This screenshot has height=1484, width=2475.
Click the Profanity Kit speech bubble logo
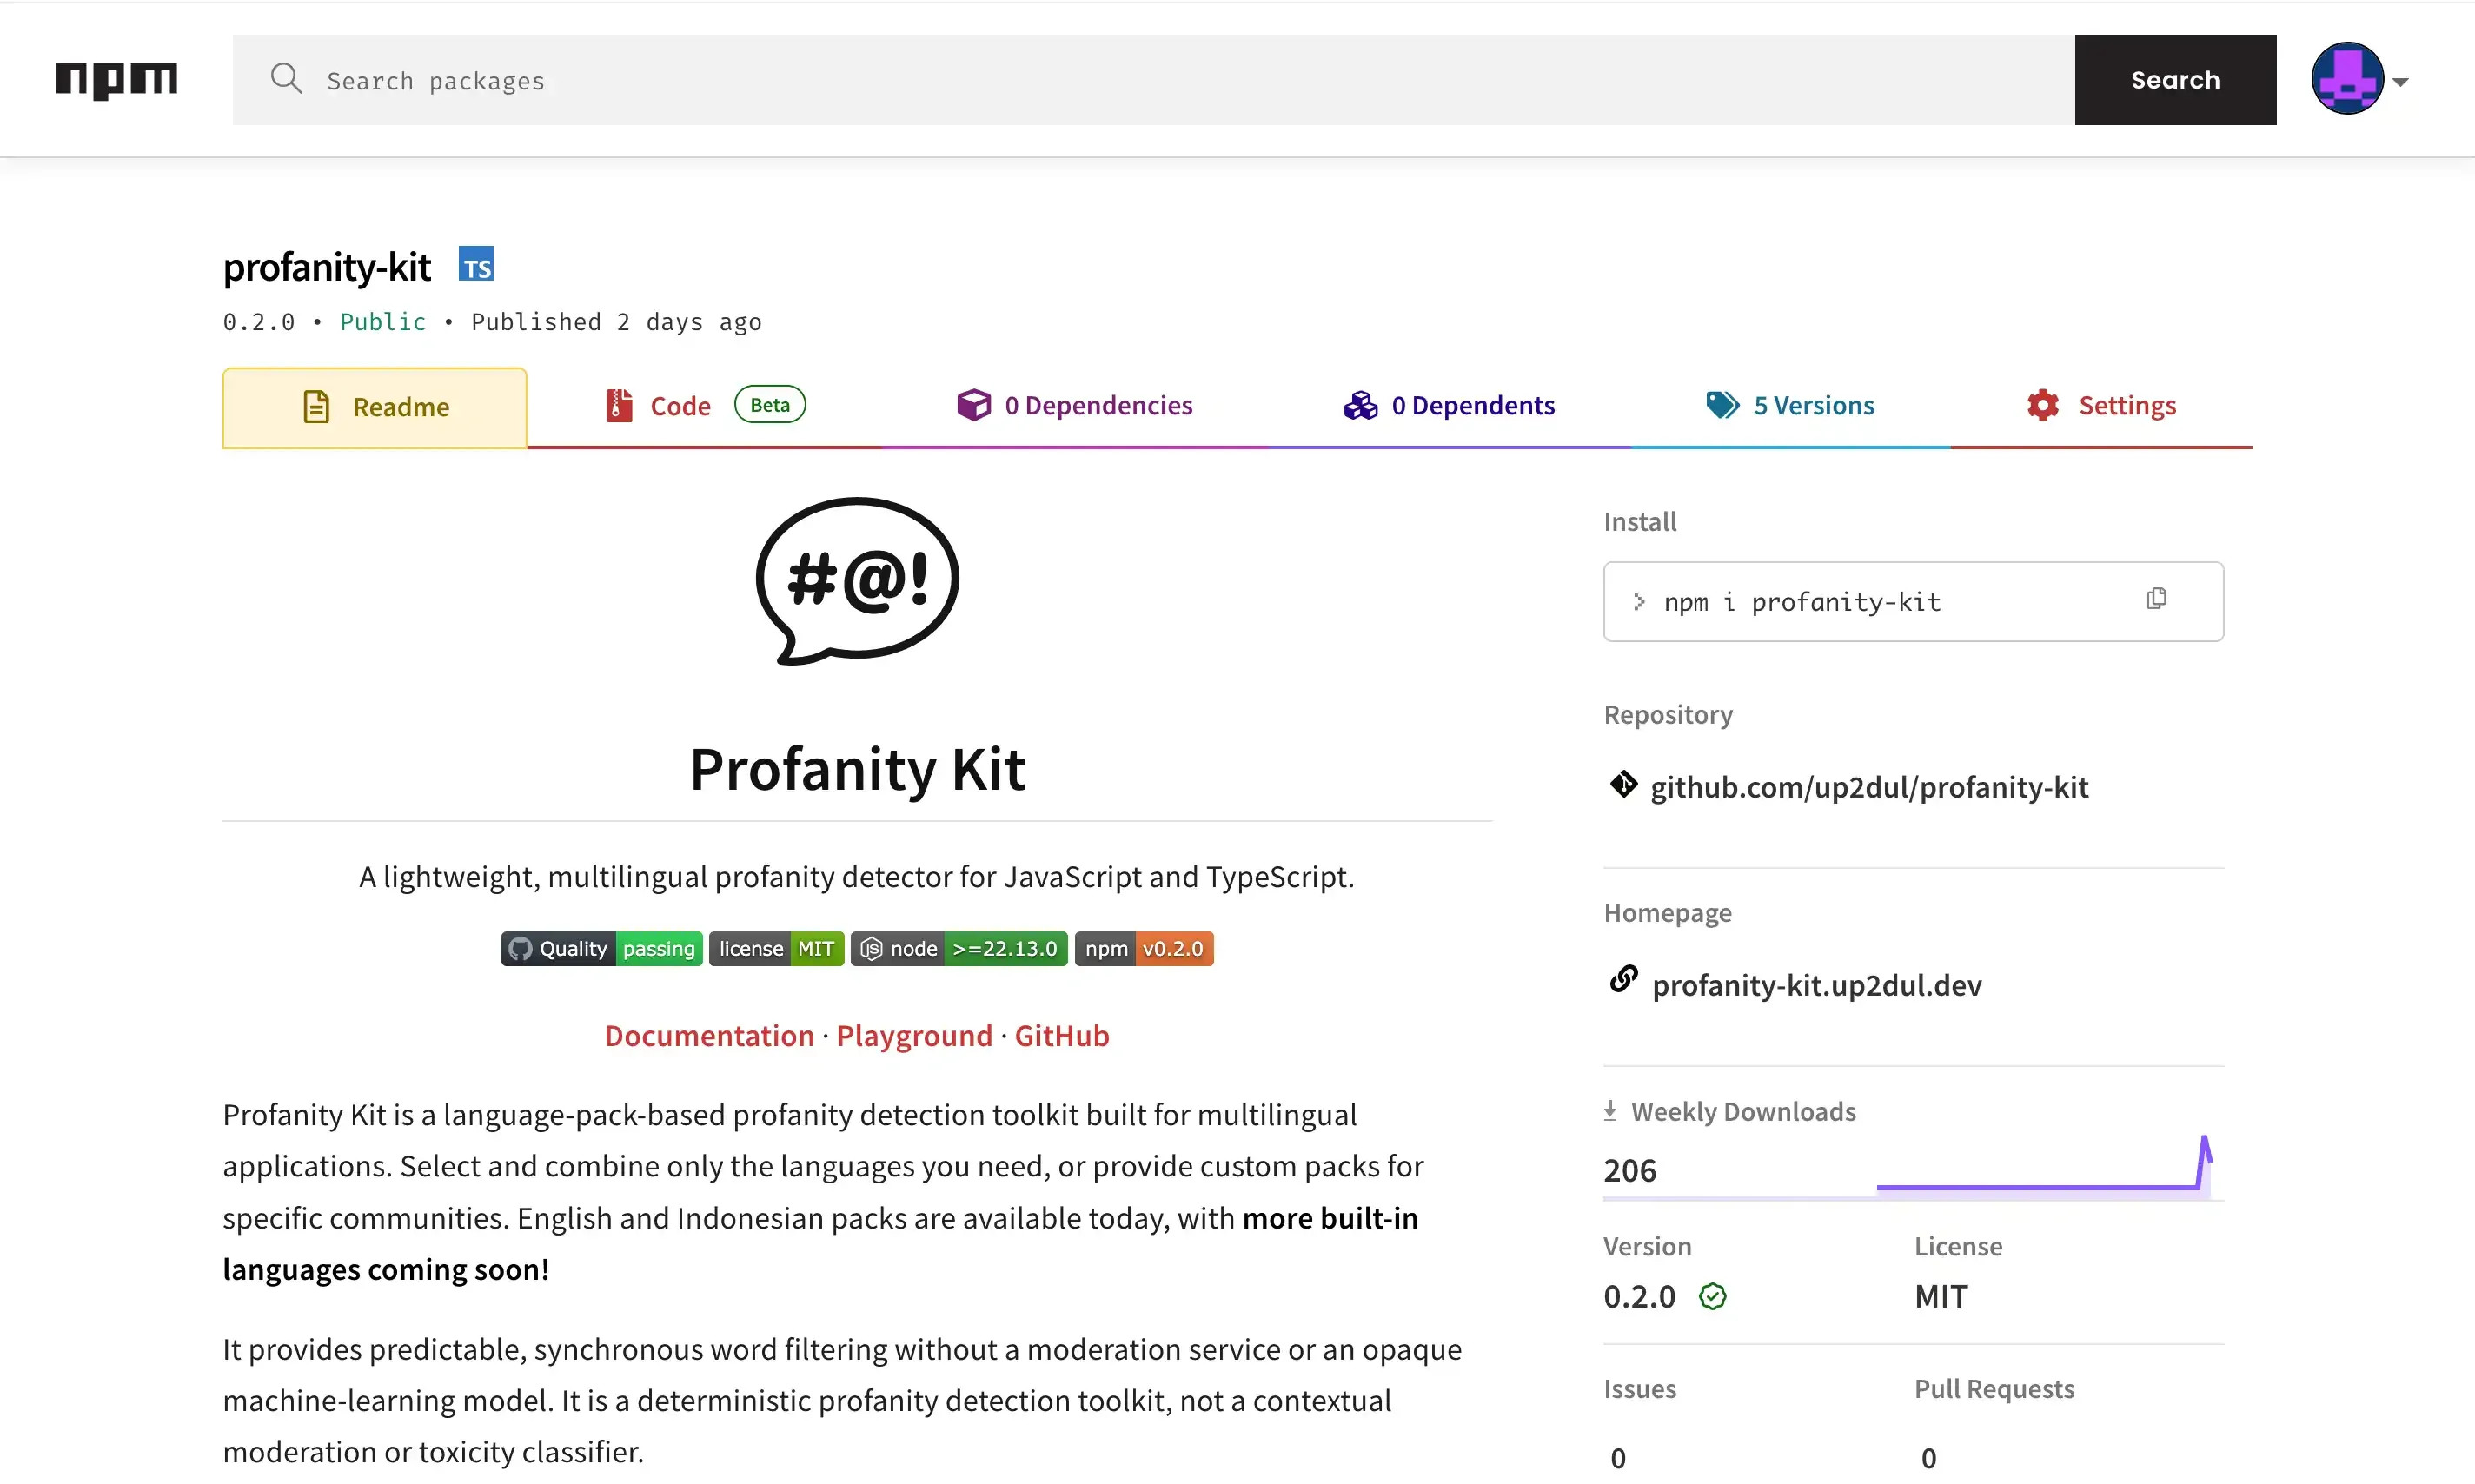click(x=857, y=582)
